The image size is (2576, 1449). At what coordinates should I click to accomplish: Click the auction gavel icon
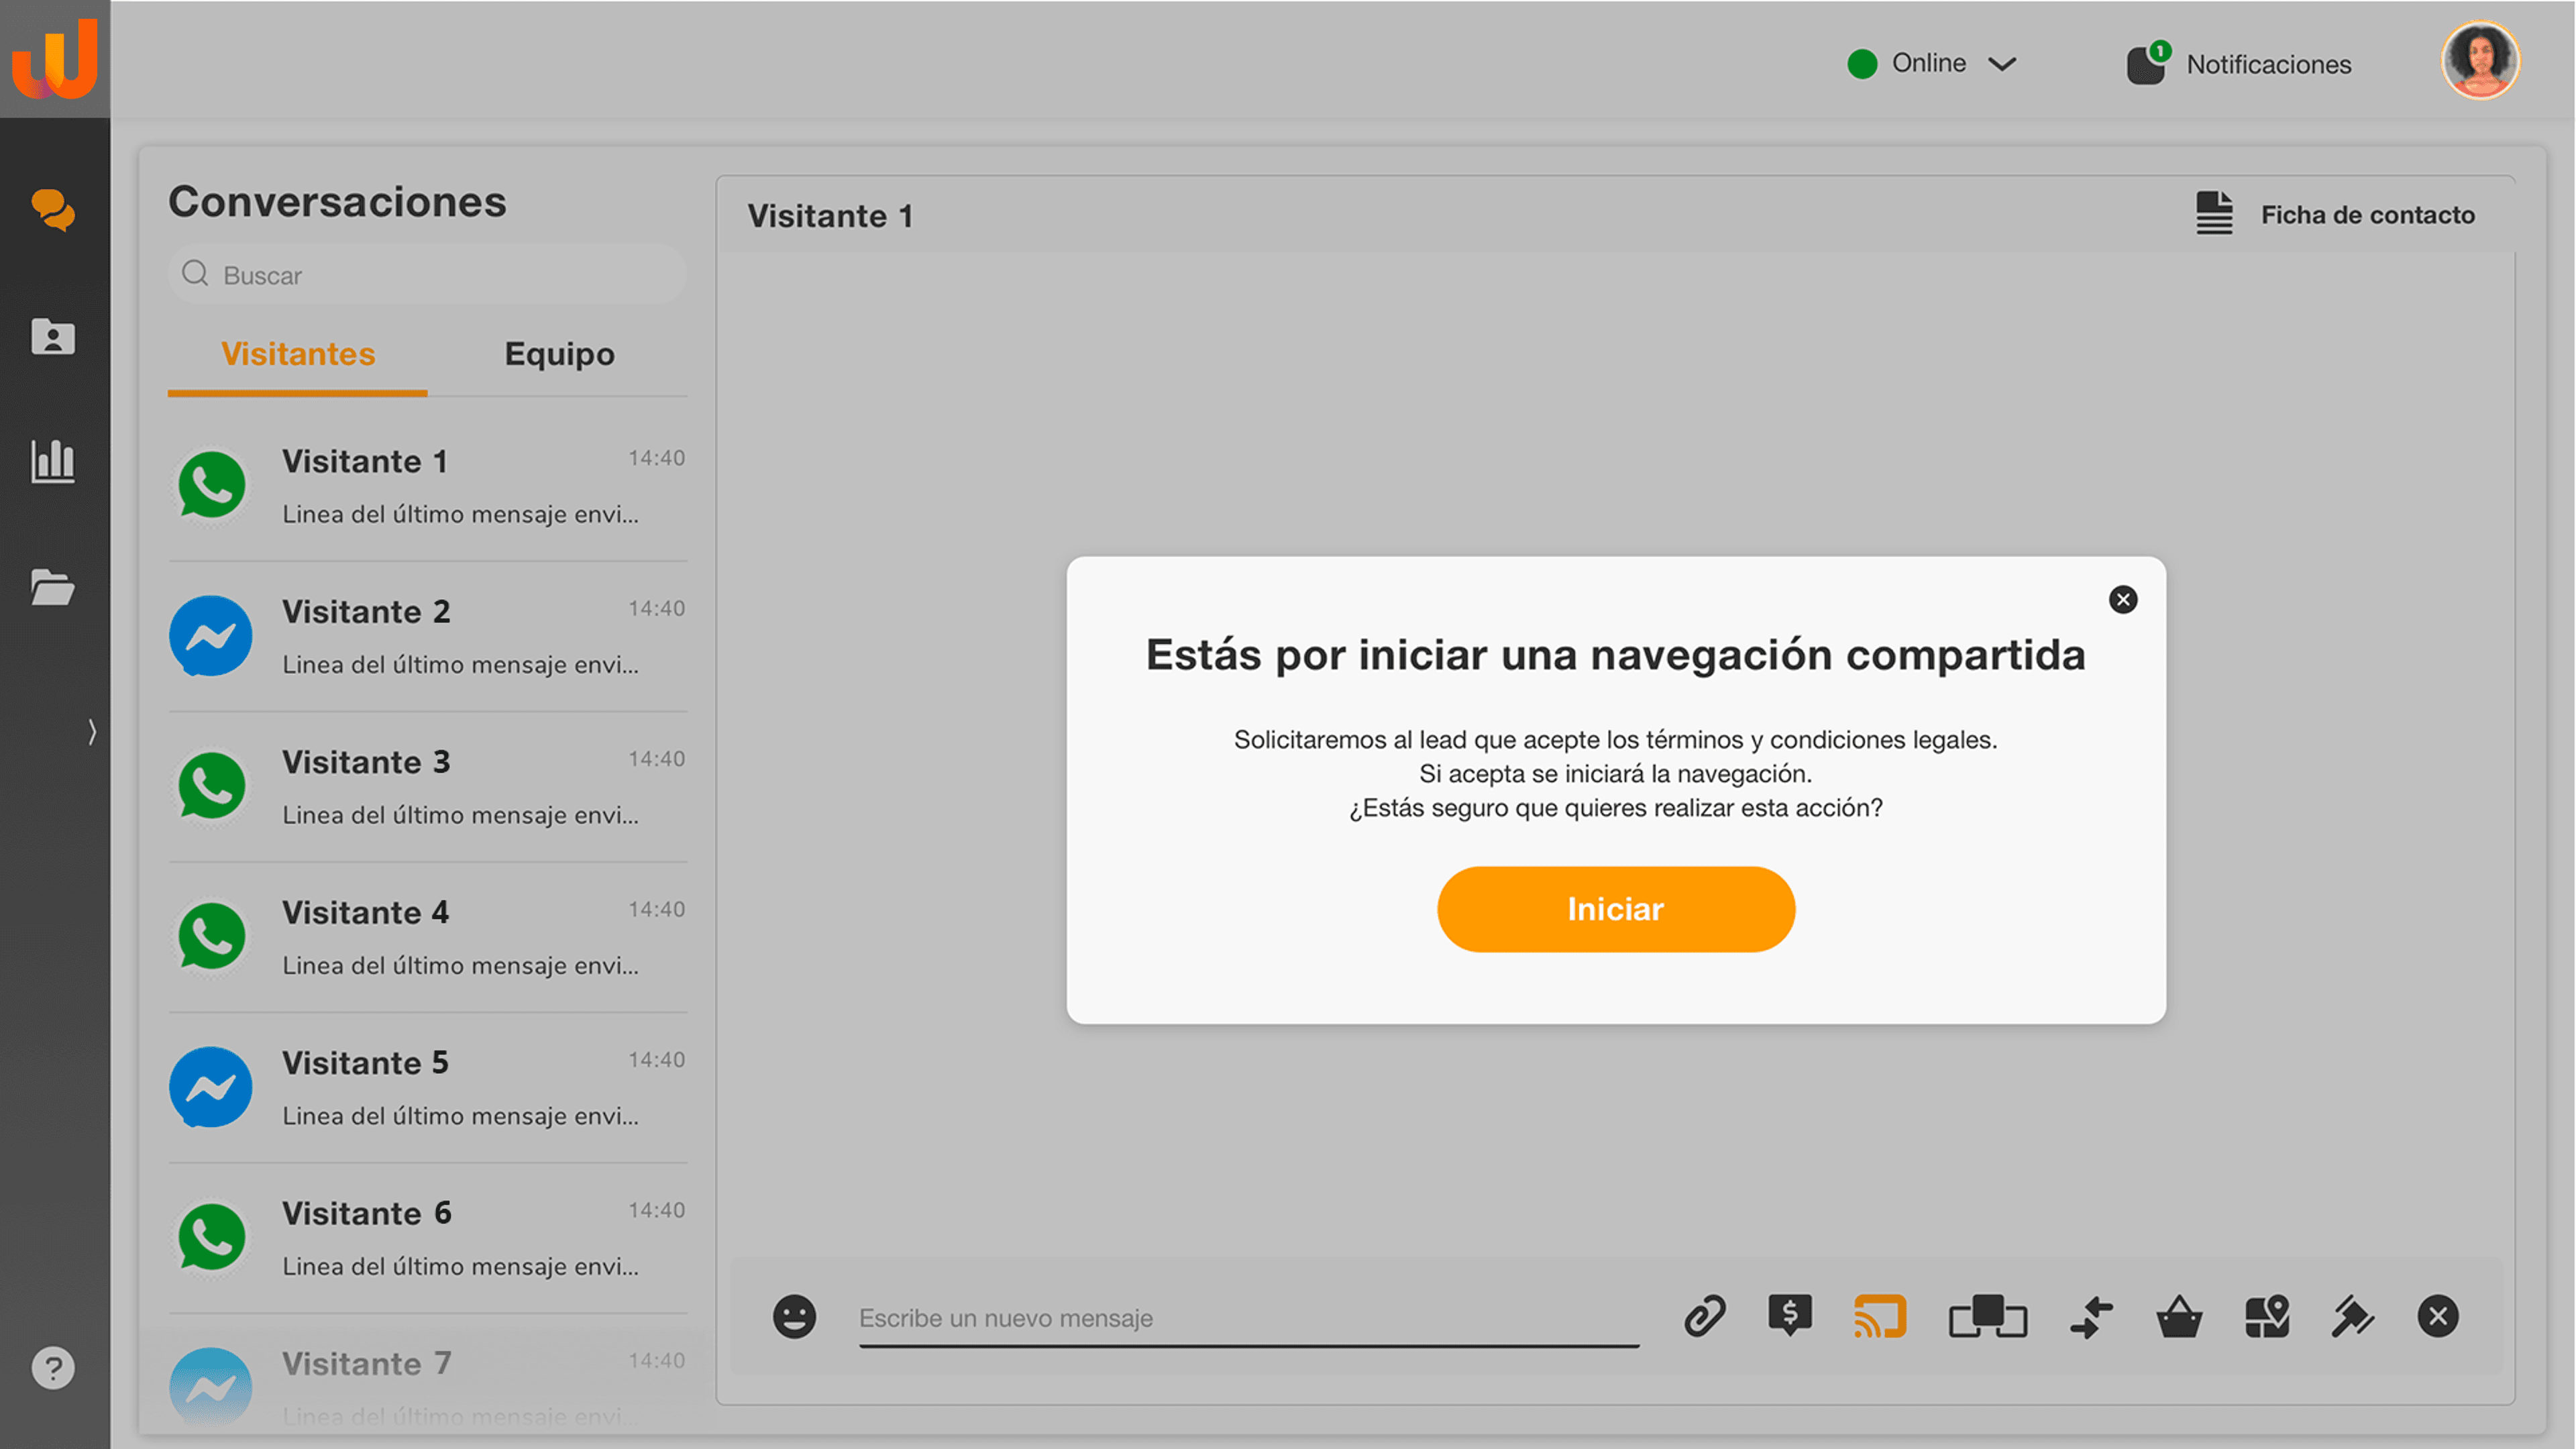pos(2352,1316)
